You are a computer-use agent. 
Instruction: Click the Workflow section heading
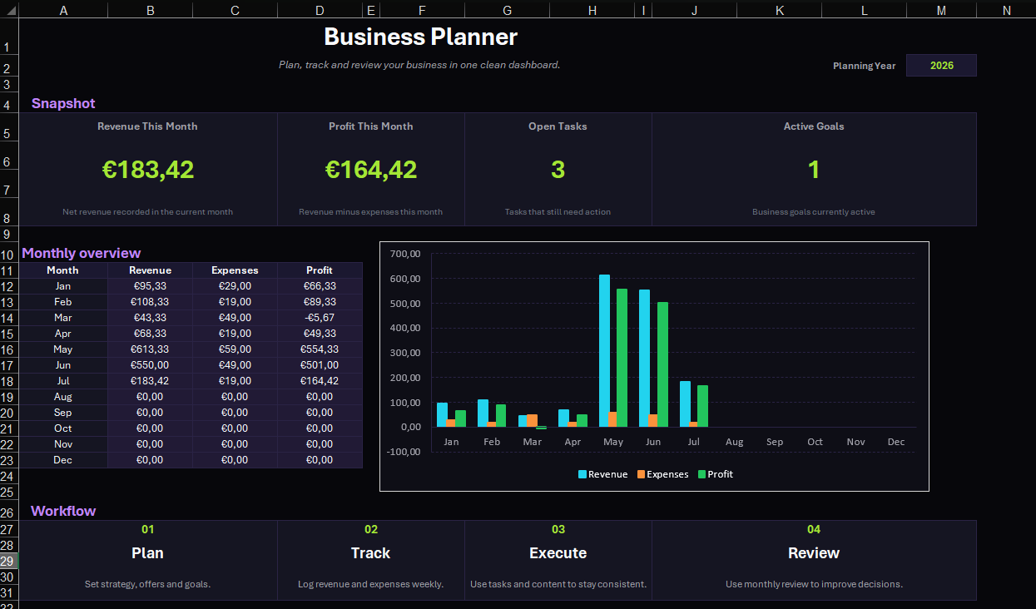point(63,511)
